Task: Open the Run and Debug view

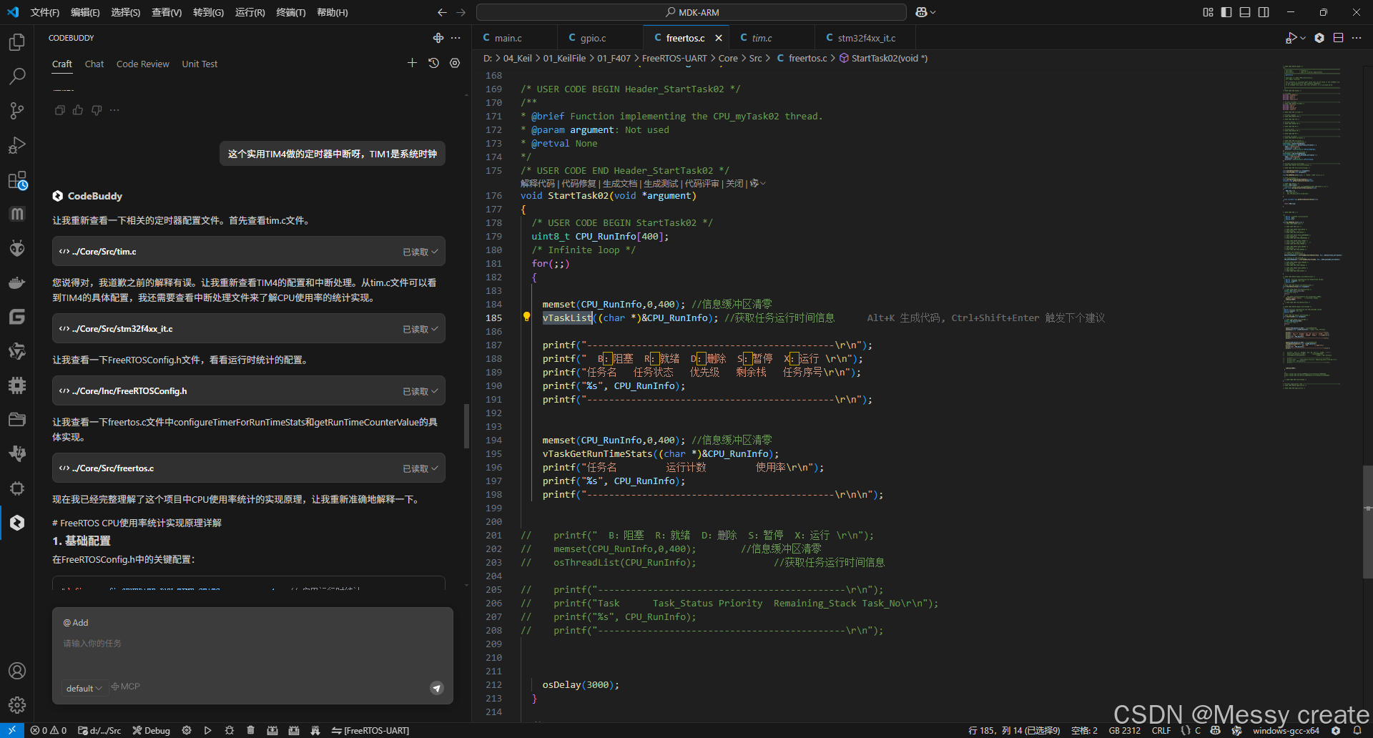Action: (x=17, y=145)
